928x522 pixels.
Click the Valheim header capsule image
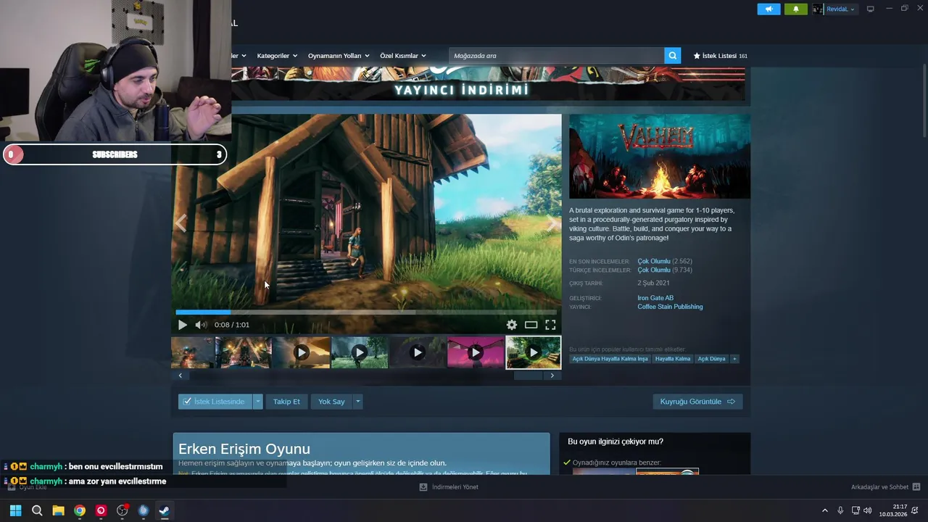[x=660, y=157]
